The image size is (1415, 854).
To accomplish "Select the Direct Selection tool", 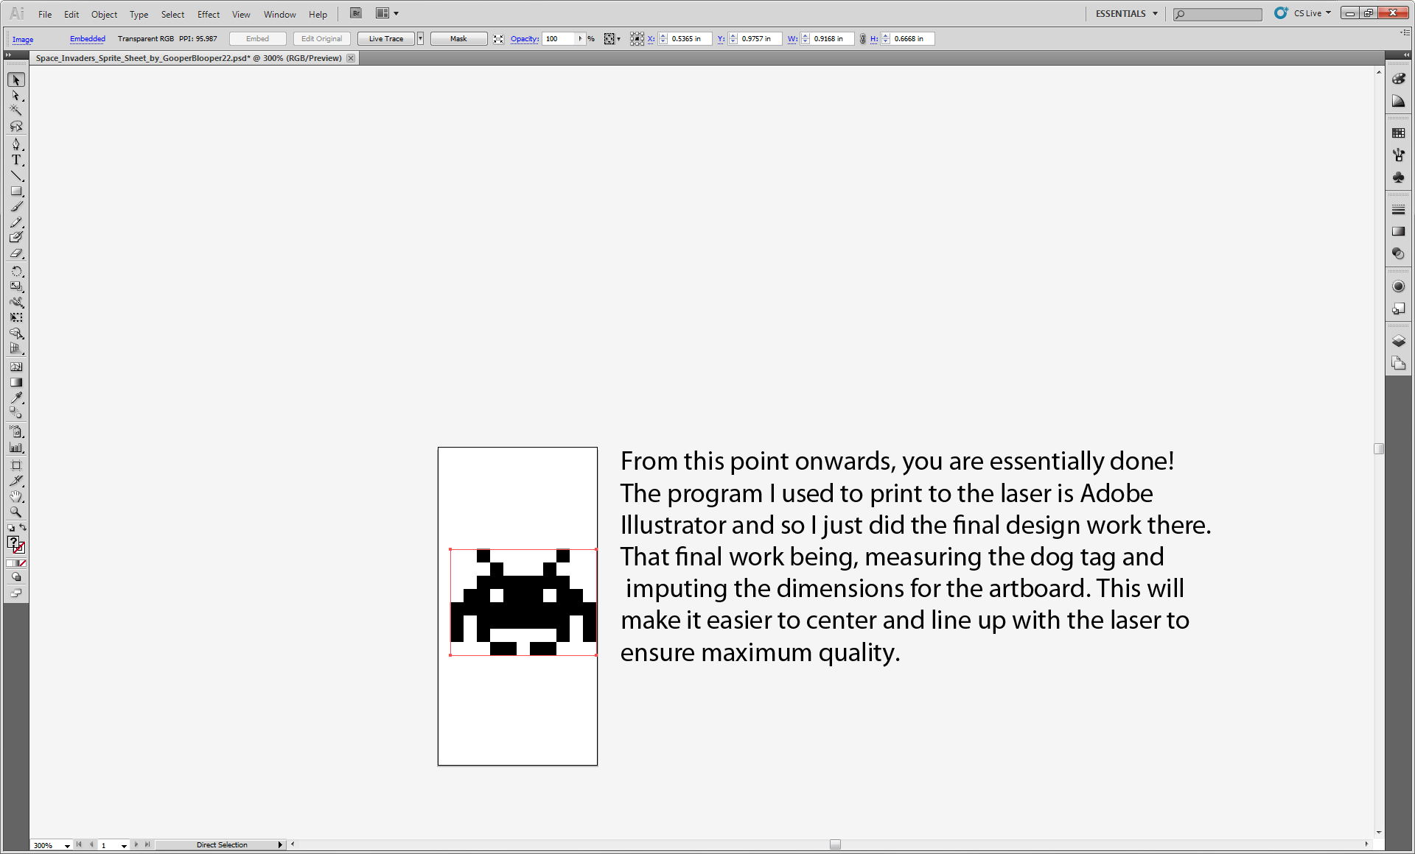I will coord(16,96).
